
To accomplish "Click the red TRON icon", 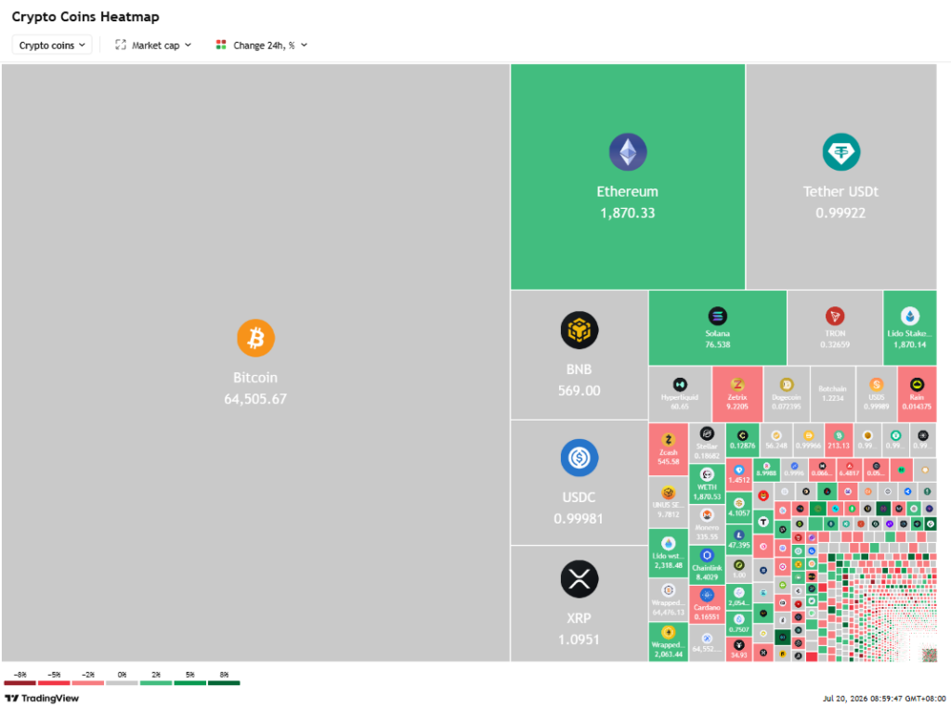I will [835, 316].
